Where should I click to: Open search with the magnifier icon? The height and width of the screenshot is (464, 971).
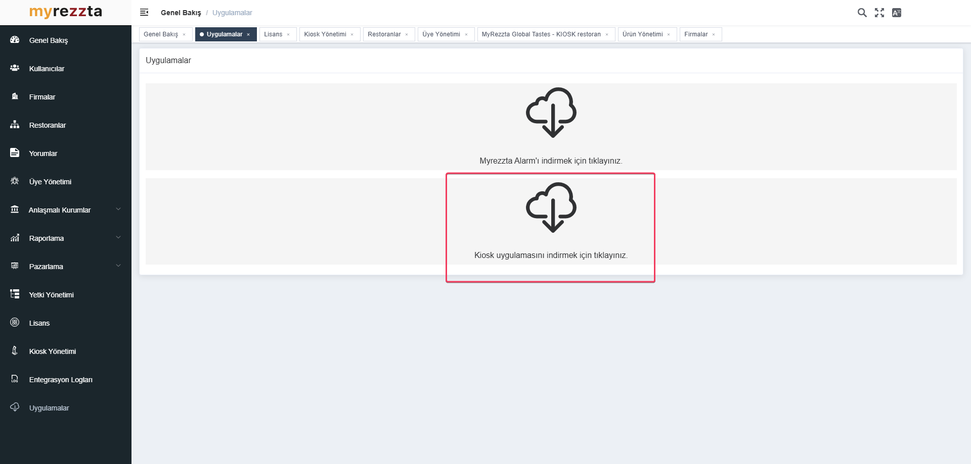[x=862, y=13]
